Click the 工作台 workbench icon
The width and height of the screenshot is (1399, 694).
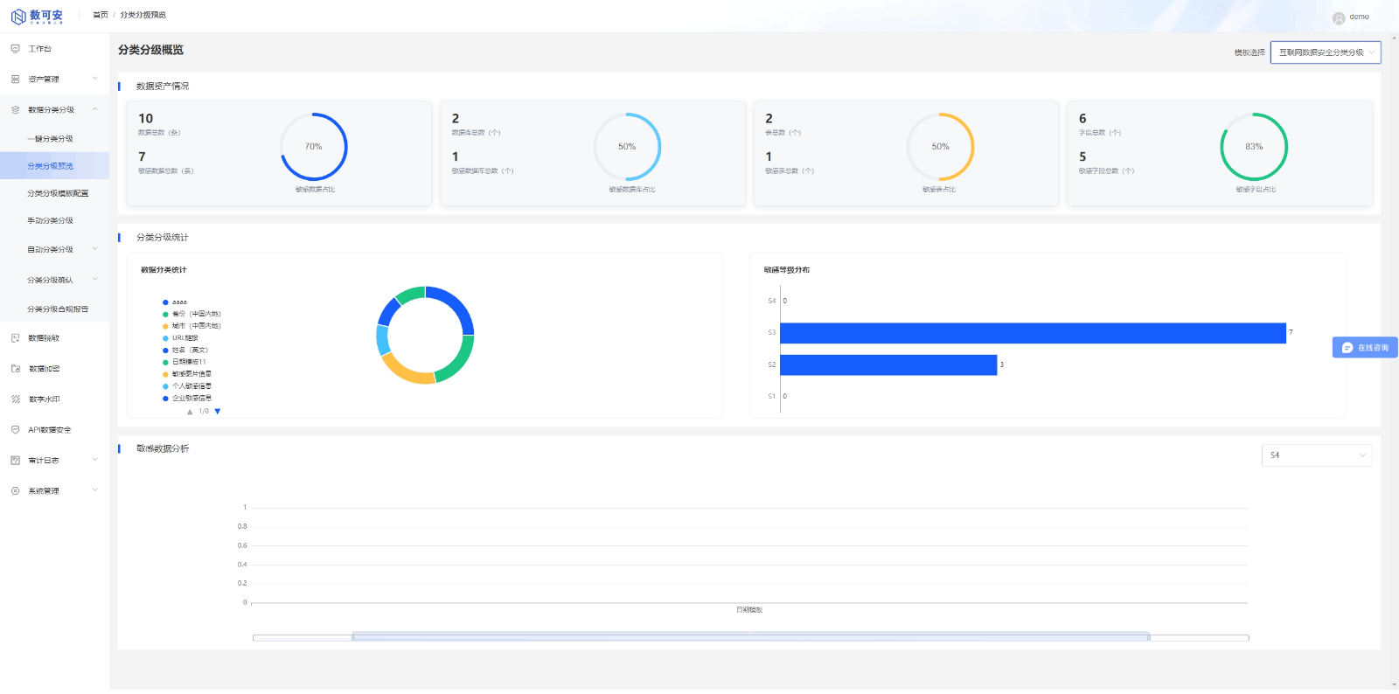pyautogui.click(x=15, y=49)
